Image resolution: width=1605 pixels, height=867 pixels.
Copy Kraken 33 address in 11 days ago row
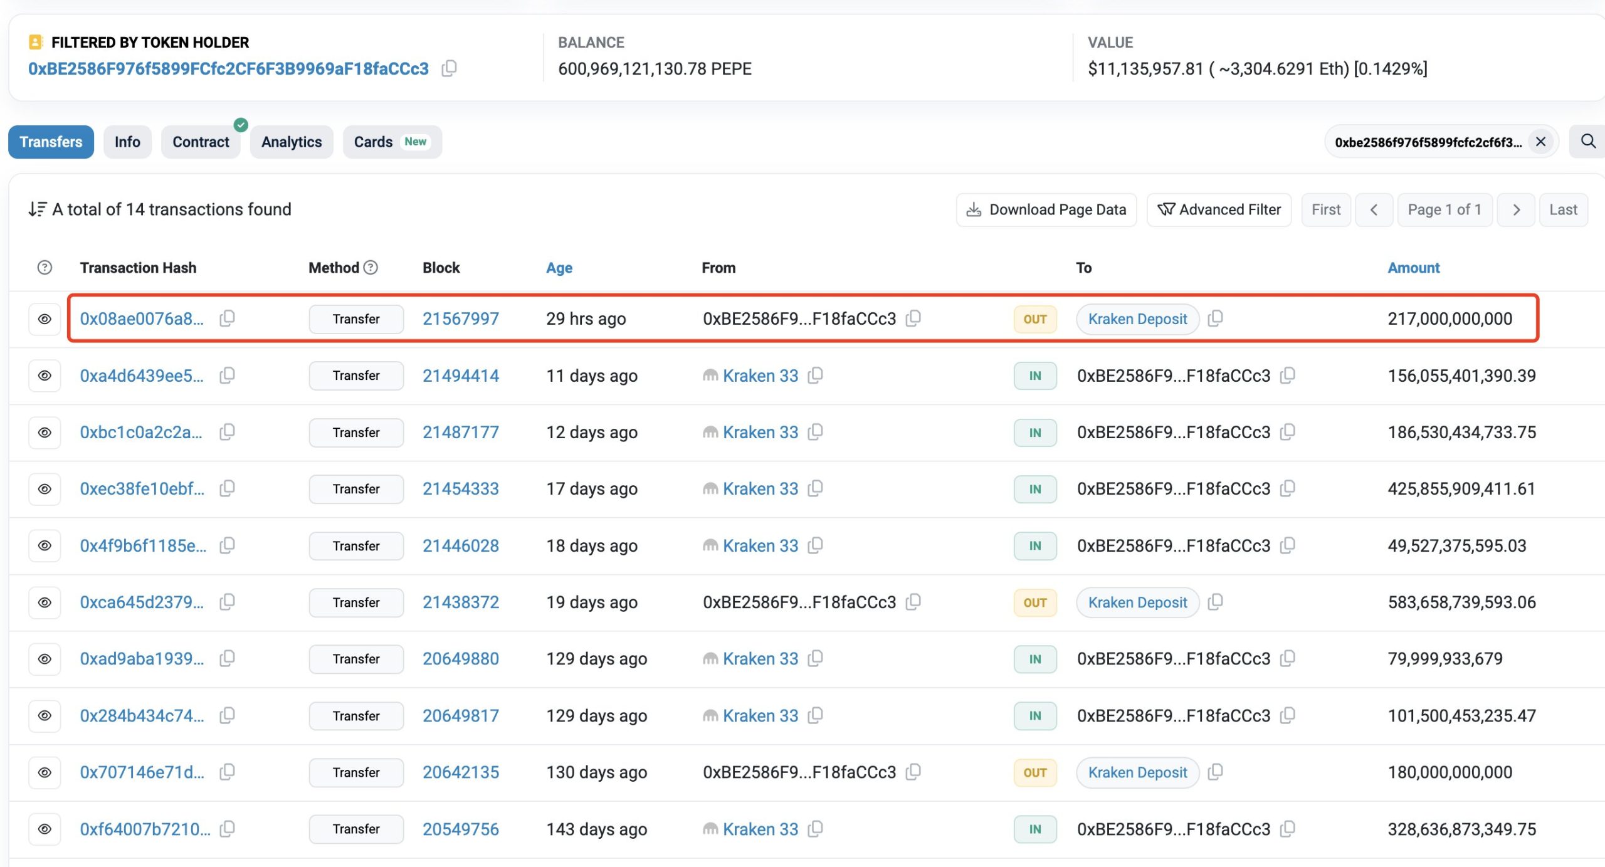pos(815,376)
